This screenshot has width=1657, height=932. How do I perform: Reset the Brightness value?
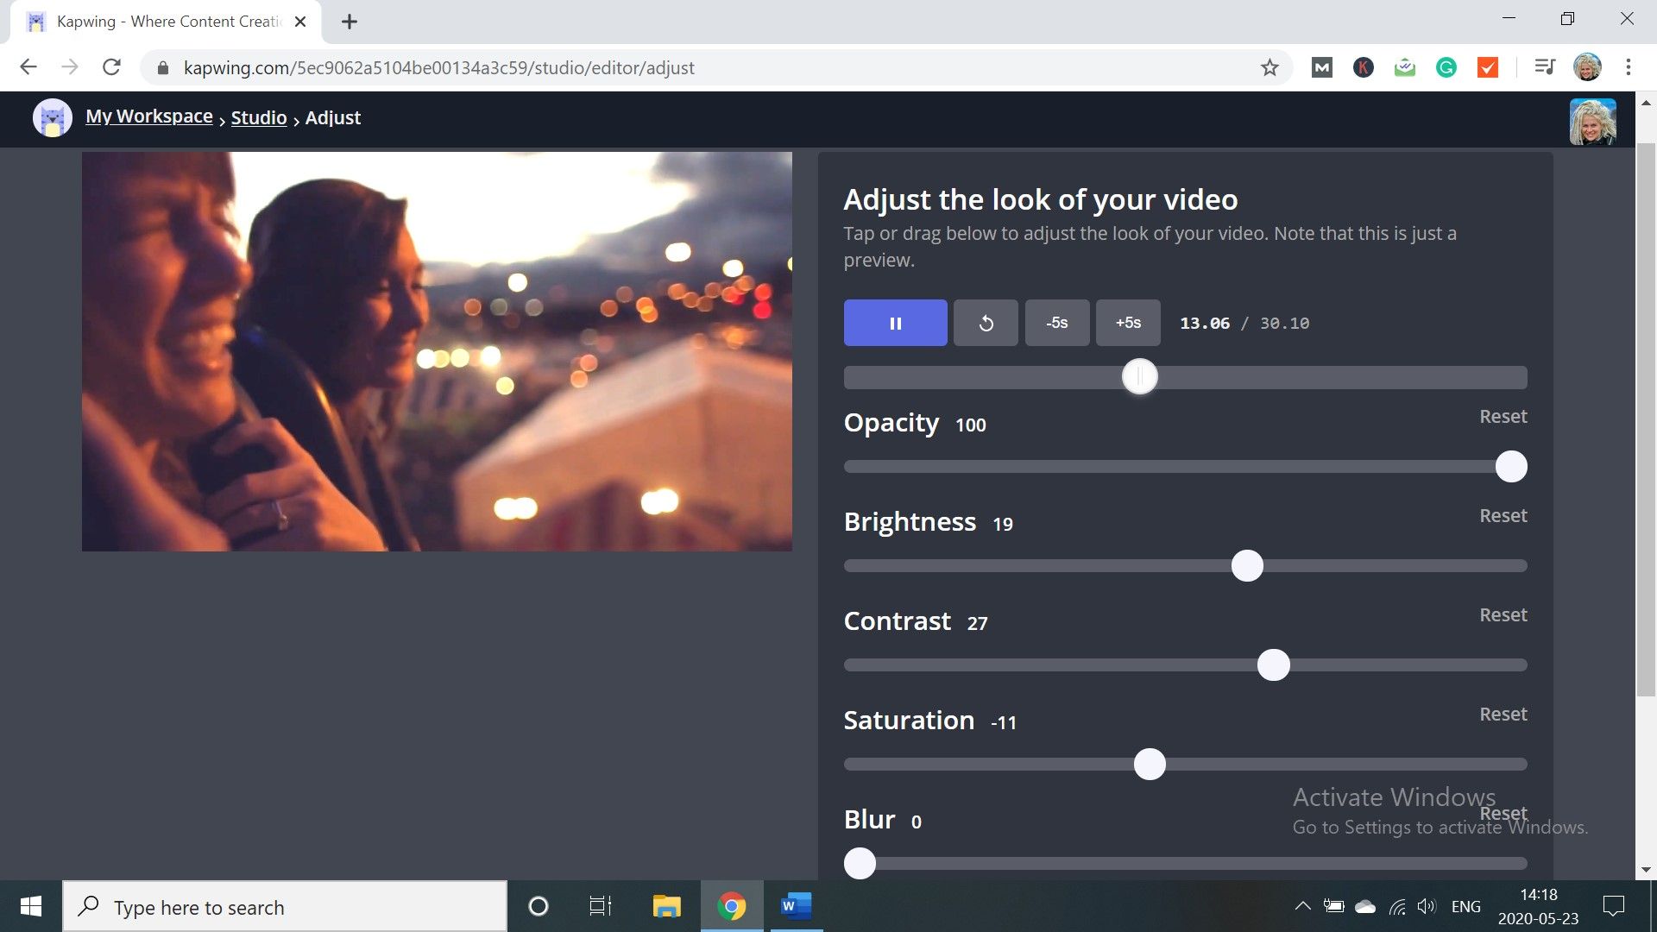tap(1503, 516)
